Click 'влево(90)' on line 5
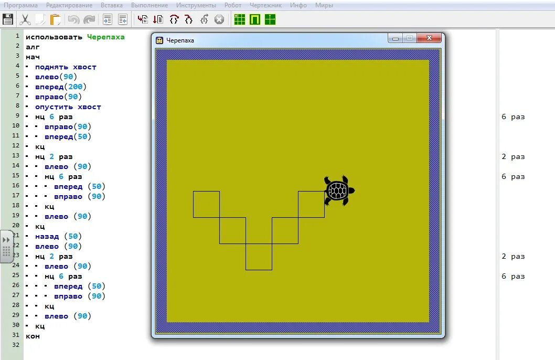The height and width of the screenshot is (360, 555). 56,77
